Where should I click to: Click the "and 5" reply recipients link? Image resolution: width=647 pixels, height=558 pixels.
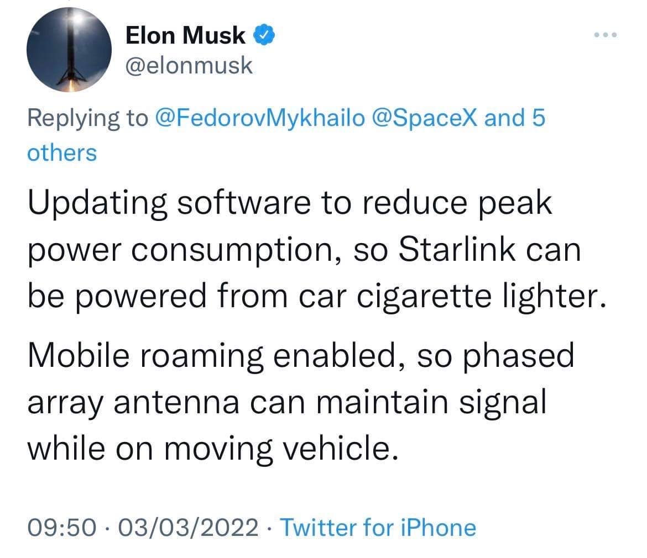tap(515, 118)
